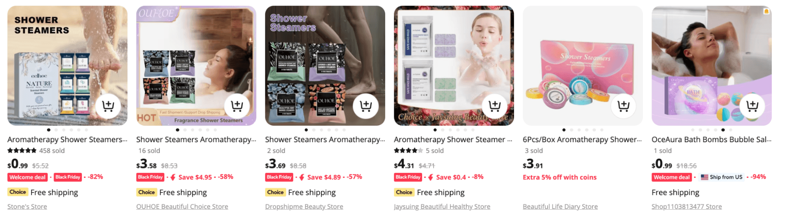Add the Jaysuing $4.31 steamer to cart
This screenshot has height=216, width=788.
tap(494, 106)
